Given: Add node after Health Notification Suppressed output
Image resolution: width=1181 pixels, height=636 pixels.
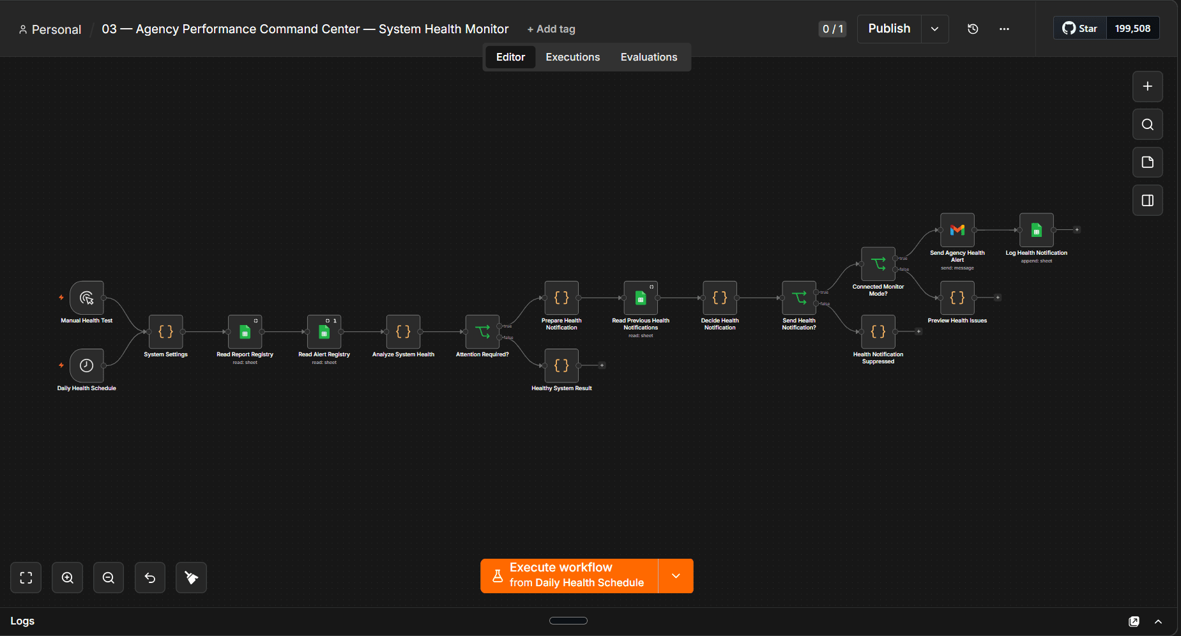Looking at the screenshot, I should click(918, 331).
